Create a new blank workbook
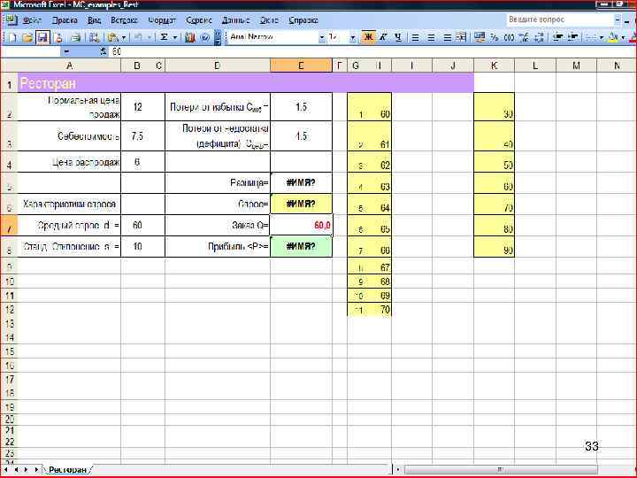Screen dimensions: 637x478 tap(12, 37)
